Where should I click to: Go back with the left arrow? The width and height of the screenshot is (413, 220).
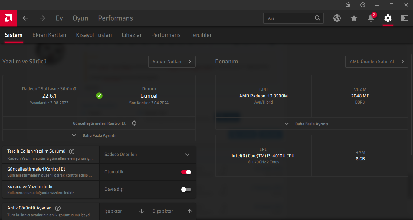[25, 18]
